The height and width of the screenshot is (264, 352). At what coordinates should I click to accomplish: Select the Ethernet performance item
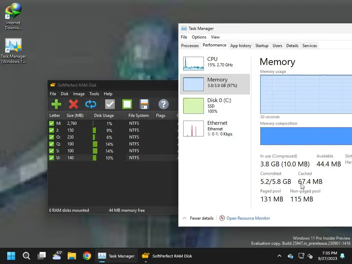(x=215, y=128)
